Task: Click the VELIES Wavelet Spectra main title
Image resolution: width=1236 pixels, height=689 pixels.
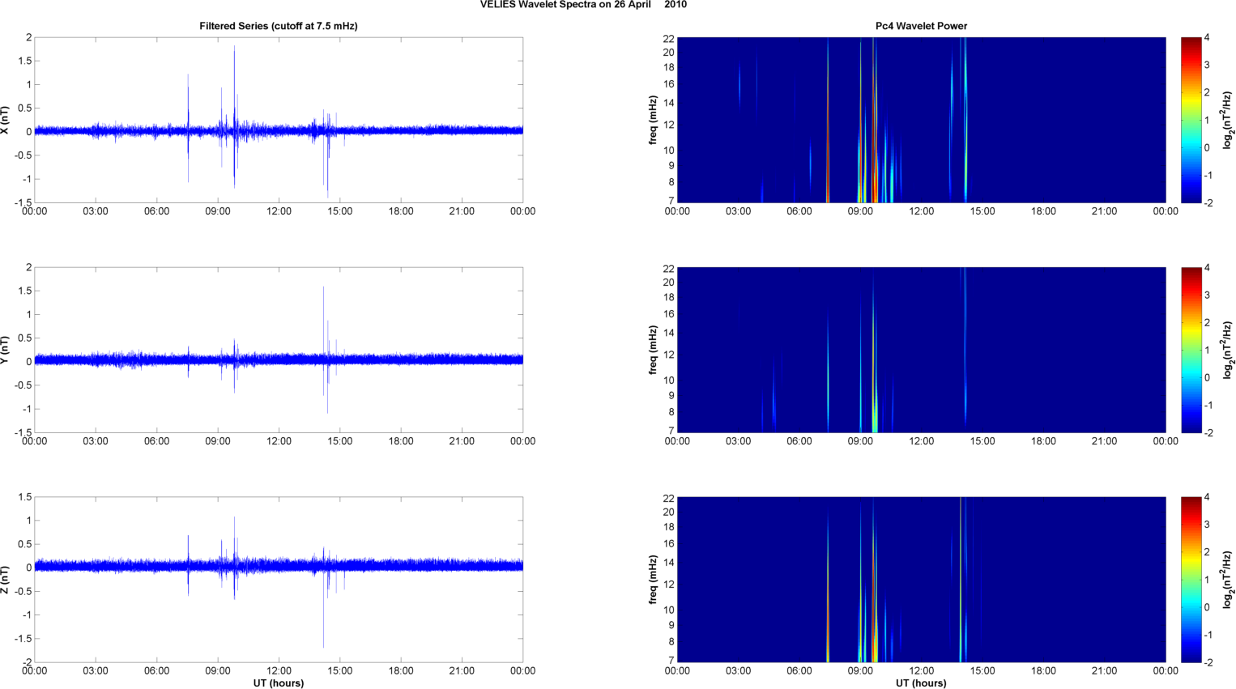Action: 582,5
